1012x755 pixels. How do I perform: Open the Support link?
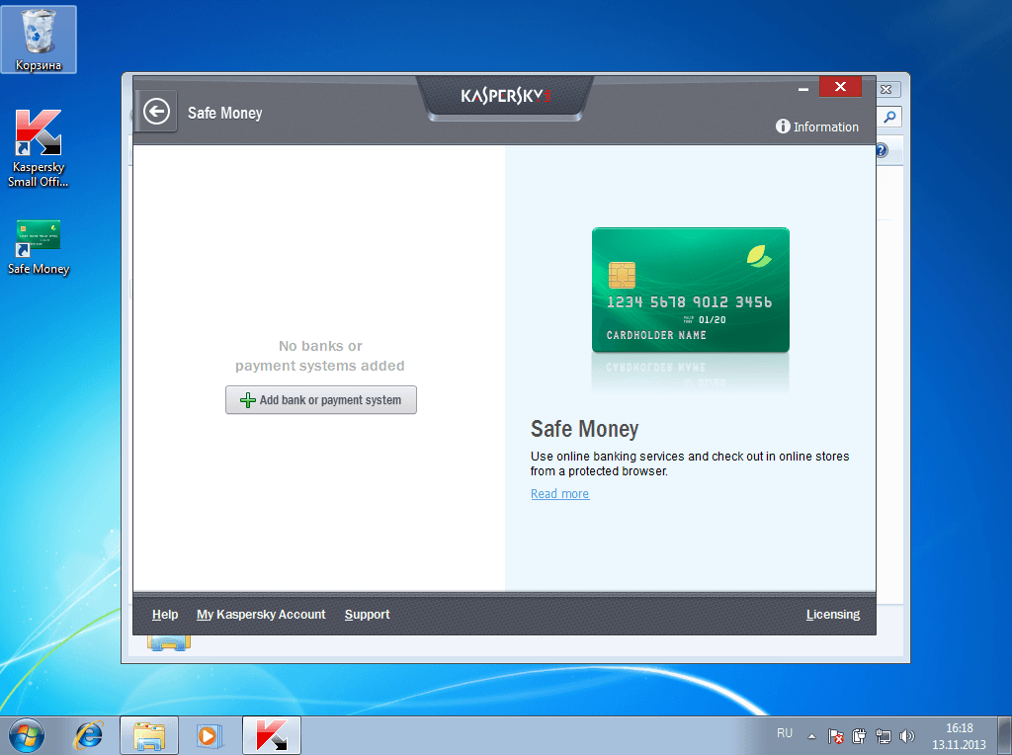(x=367, y=615)
